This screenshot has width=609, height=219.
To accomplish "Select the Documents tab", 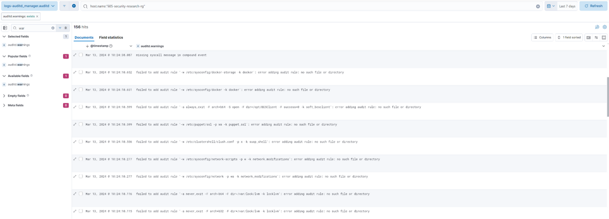I will coord(84,38).
